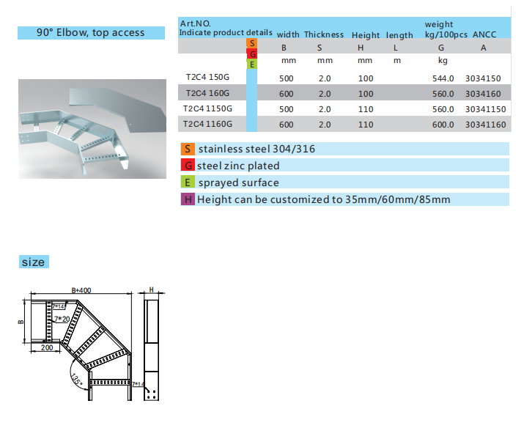
Task: Click the green E legend square for sprayed surface
Action: [188, 182]
